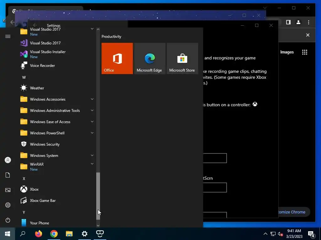This screenshot has height=240, width=321.
Task: Expand Windows Administrative Tools folder
Action: pos(92,110)
